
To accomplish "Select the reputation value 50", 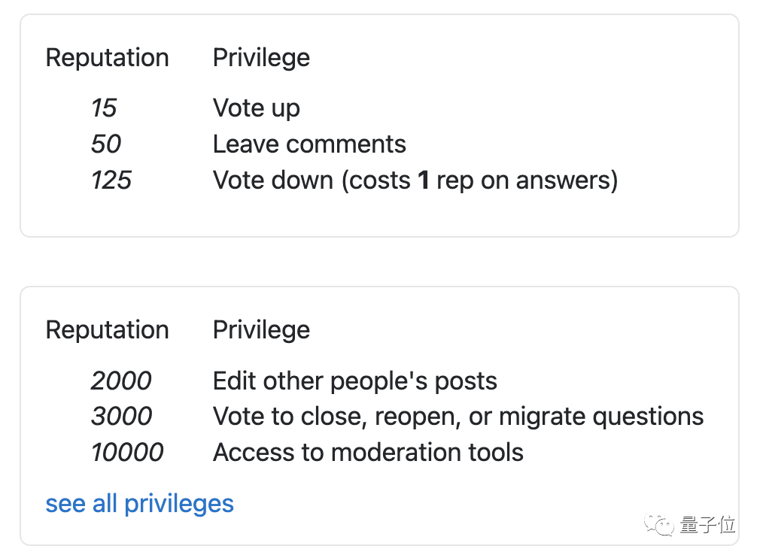I will pyautogui.click(x=106, y=144).
